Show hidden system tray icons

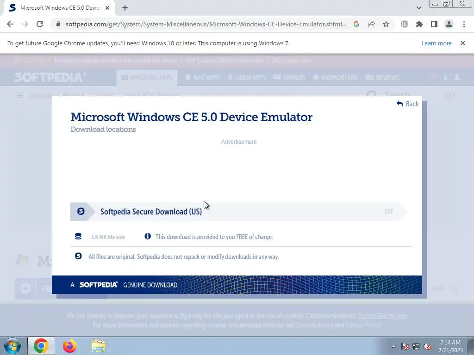coord(393,346)
